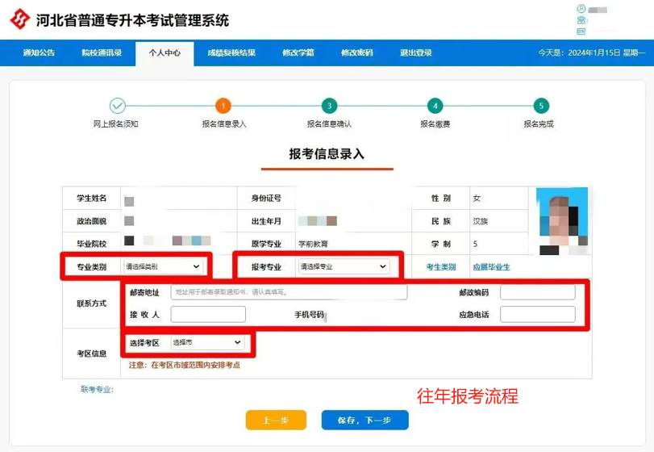Screen dimensions: 654x452
Task: Click the 邮寄地址 input field
Action: coord(289,291)
